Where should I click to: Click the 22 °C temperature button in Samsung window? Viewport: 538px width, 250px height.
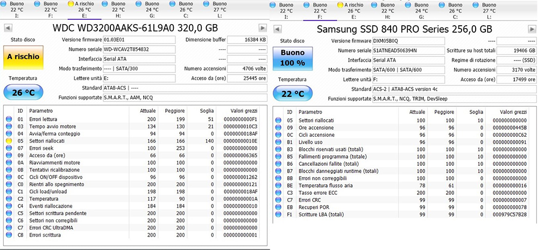pos(293,93)
